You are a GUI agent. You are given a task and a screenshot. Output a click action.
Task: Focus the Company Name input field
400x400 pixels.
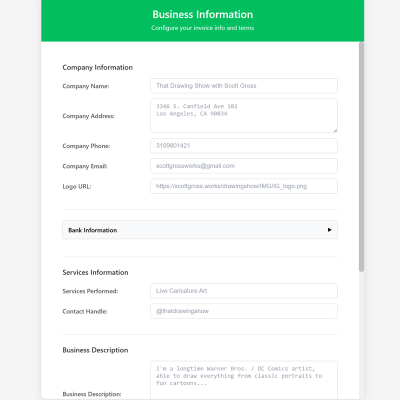click(x=243, y=86)
